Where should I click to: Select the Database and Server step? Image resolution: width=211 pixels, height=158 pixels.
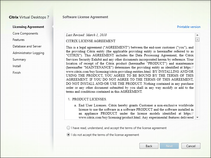27,46
